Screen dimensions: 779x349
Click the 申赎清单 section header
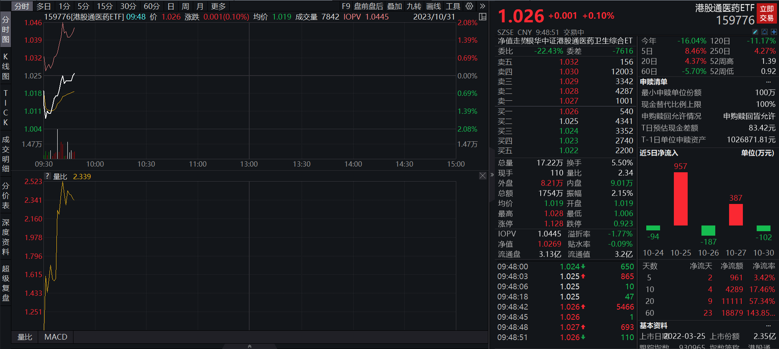654,82
